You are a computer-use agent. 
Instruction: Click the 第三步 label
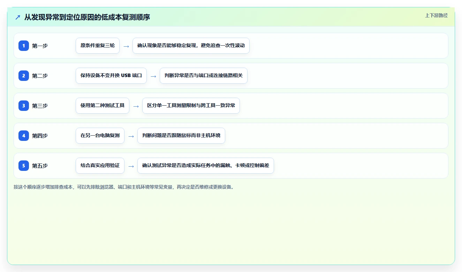[40, 106]
